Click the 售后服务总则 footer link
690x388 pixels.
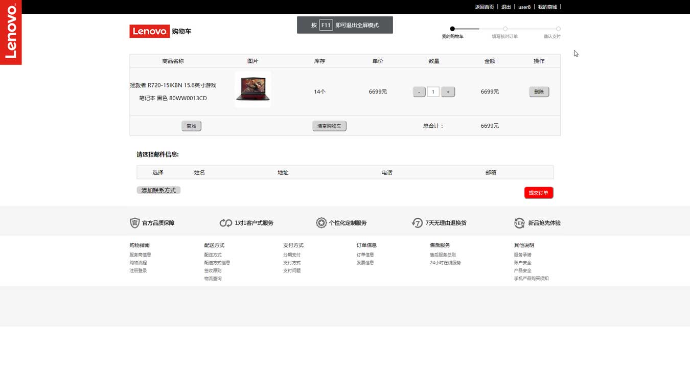(x=443, y=255)
